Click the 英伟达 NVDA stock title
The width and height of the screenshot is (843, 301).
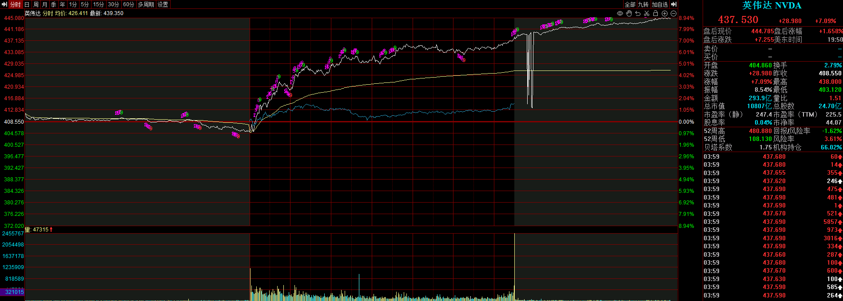point(772,5)
